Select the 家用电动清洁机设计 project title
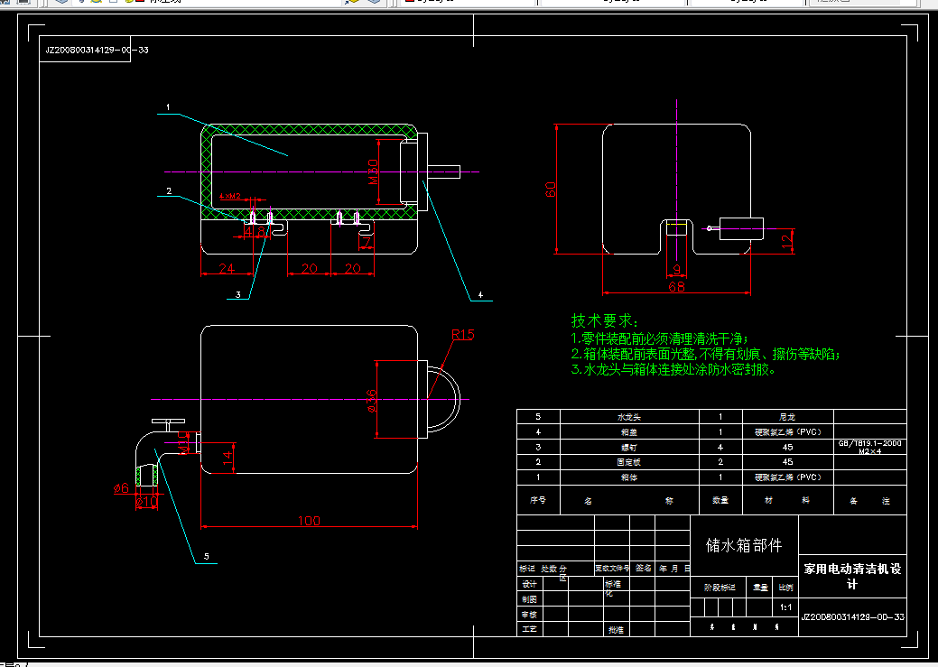Screen dimensions: 938x667 [852, 576]
